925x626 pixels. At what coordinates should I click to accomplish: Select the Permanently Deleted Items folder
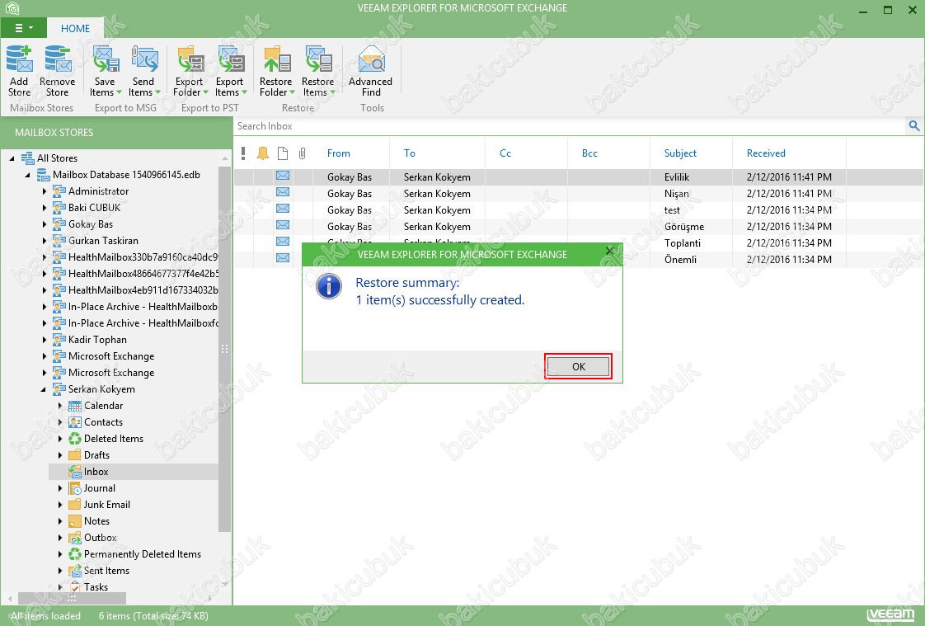142,554
